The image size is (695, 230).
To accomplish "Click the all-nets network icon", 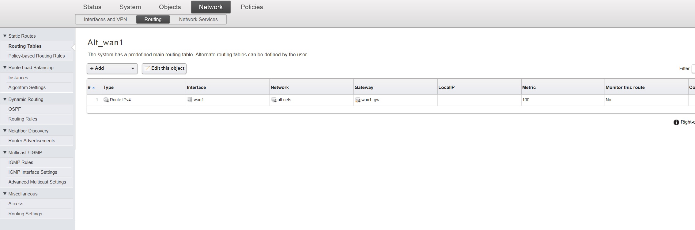I will click(274, 100).
